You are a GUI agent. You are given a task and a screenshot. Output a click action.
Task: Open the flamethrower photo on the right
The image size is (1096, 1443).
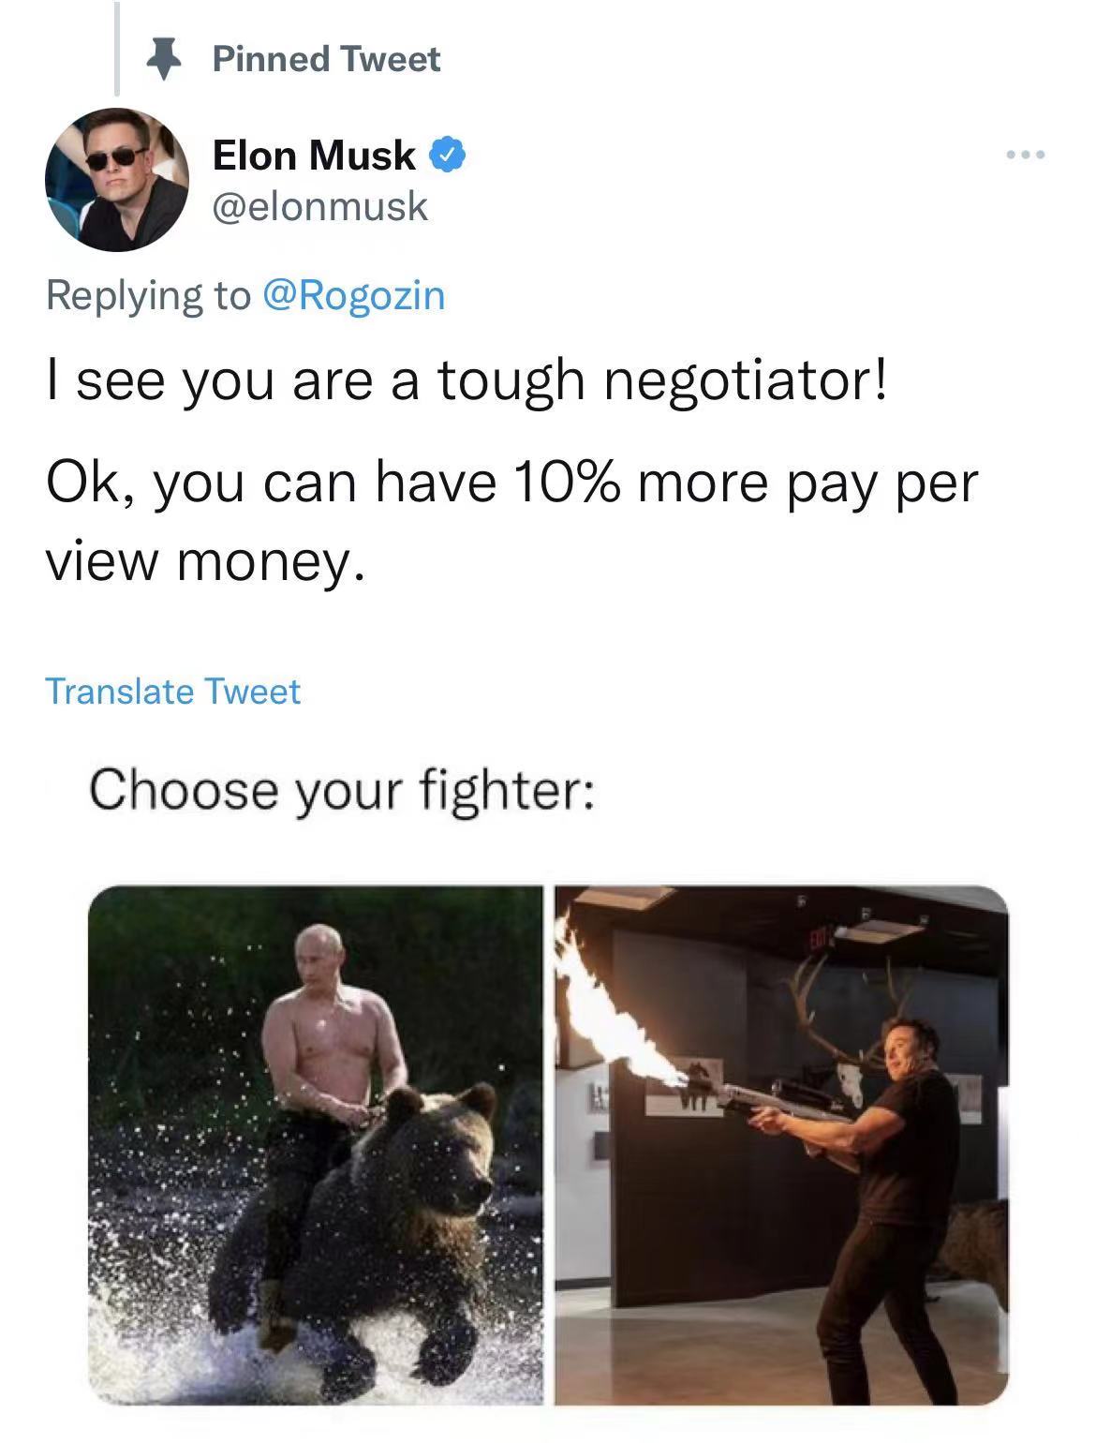pyautogui.click(x=782, y=1145)
